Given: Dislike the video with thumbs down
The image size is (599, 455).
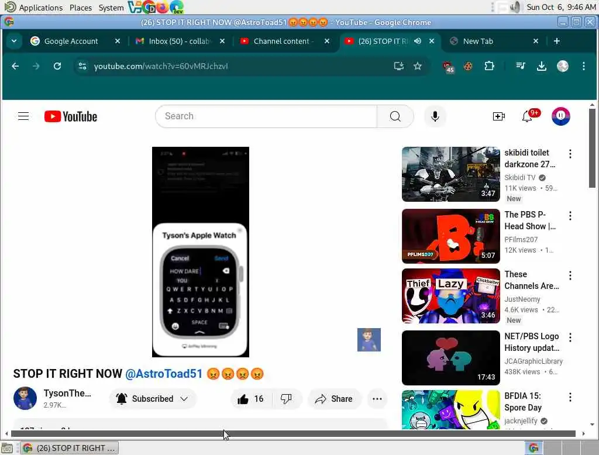Looking at the screenshot, I should pyautogui.click(x=286, y=399).
